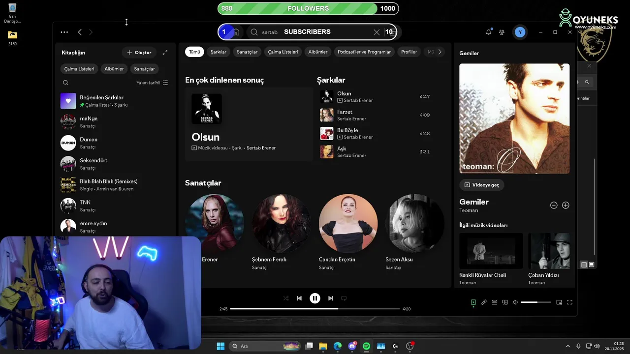
Task: Select the Tümü filter tab
Action: 194,52
